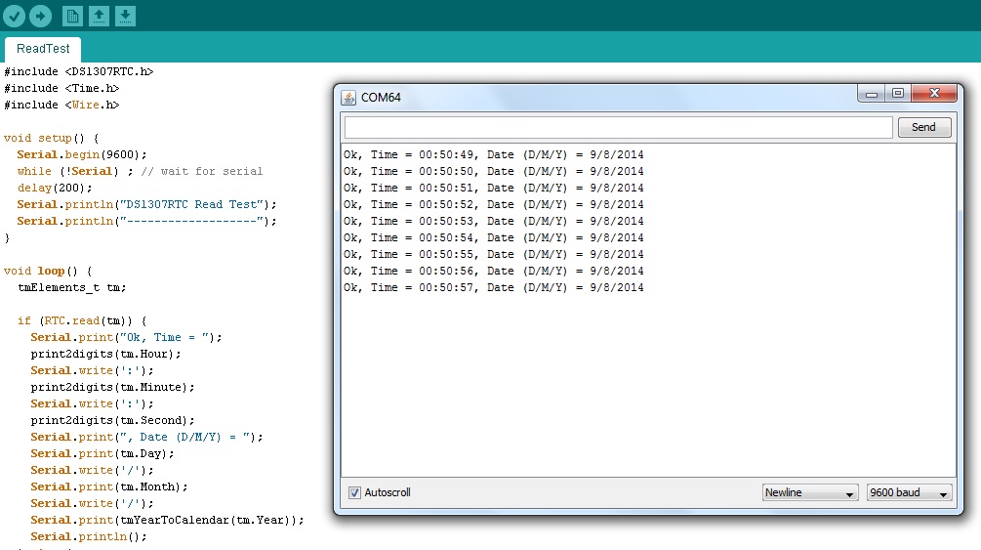Viewport: 981px width, 550px height.
Task: Open a sketch with the up-arrow icon
Action: coord(99,16)
